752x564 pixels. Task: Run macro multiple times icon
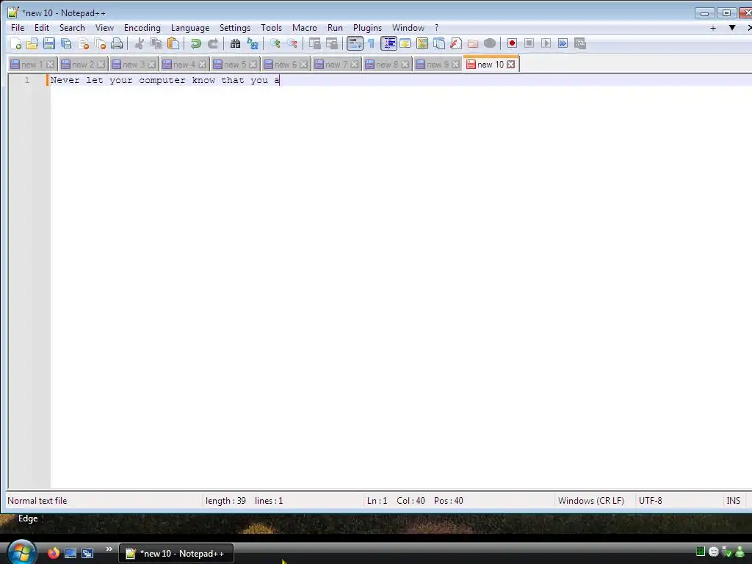[x=563, y=43]
